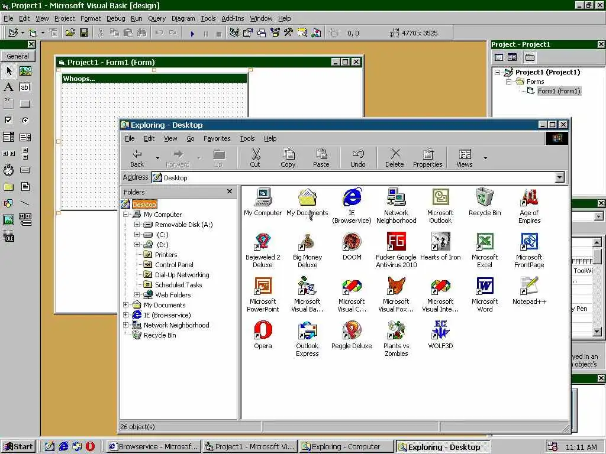Click the Address field showing Desktop
This screenshot has height=454, width=606.
pyautogui.click(x=354, y=177)
